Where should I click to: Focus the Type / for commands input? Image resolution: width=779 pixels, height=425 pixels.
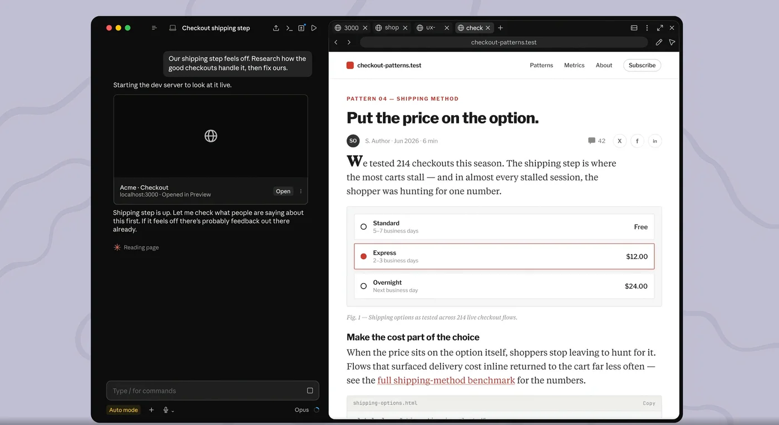click(213, 391)
